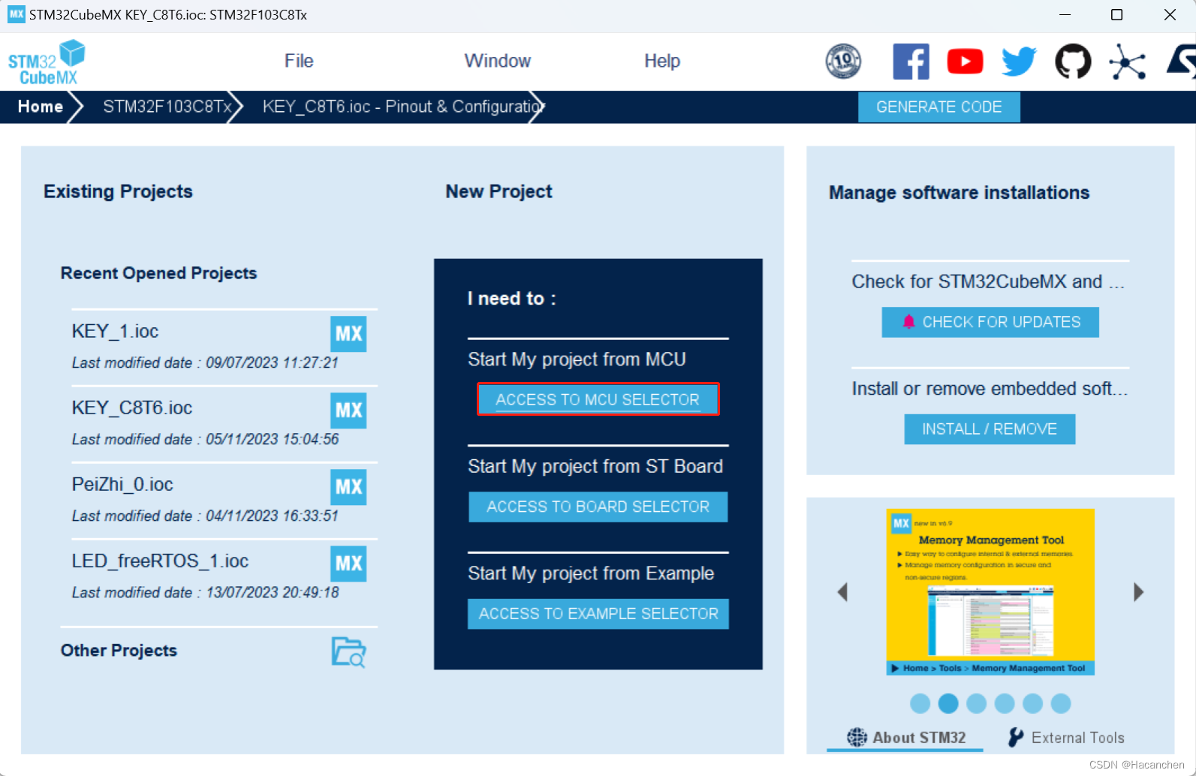1196x776 pixels.
Task: Switch to the External Tools tab
Action: pos(1066,738)
